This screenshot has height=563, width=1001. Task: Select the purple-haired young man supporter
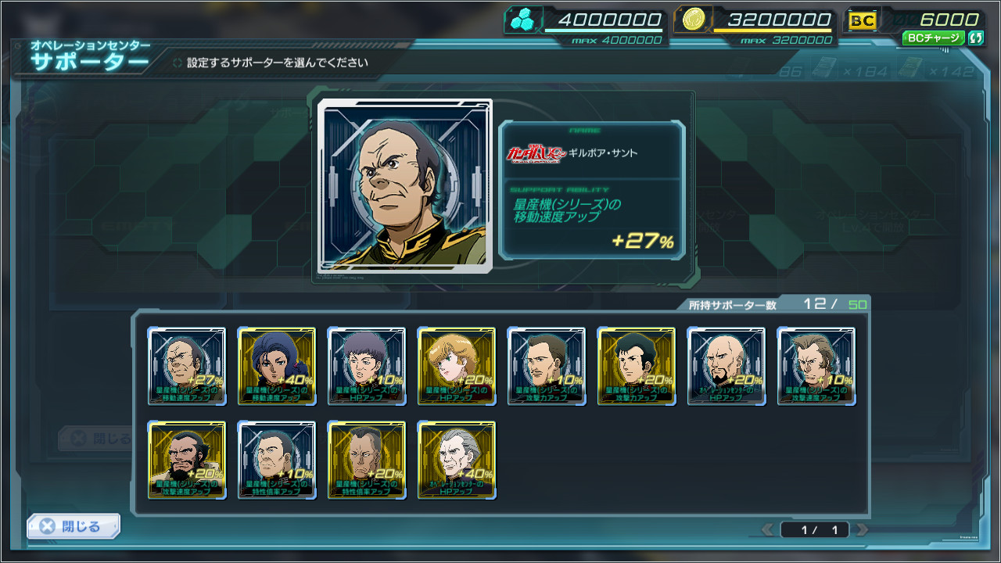pyautogui.click(x=367, y=366)
